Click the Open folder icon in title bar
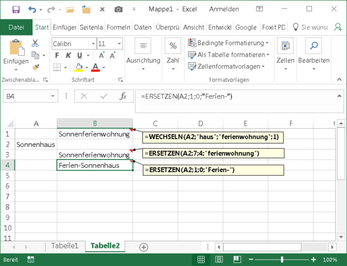Viewport: 347px width, 266px height. pos(70,9)
